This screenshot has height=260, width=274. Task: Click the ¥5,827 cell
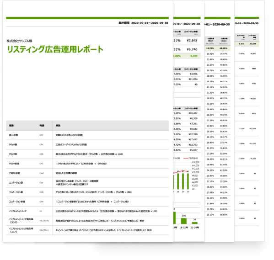pos(193,150)
